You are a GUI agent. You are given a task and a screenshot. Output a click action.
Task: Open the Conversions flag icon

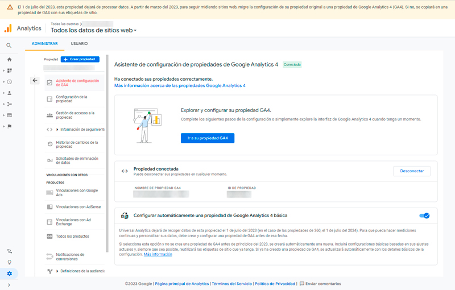9,126
